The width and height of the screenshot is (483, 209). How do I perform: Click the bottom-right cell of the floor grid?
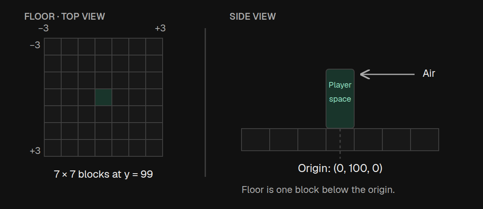[154, 148]
